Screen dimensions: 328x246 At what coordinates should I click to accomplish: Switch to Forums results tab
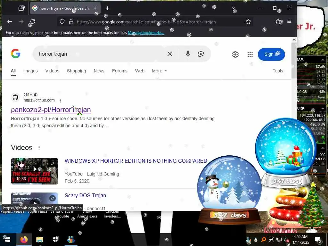click(120, 71)
